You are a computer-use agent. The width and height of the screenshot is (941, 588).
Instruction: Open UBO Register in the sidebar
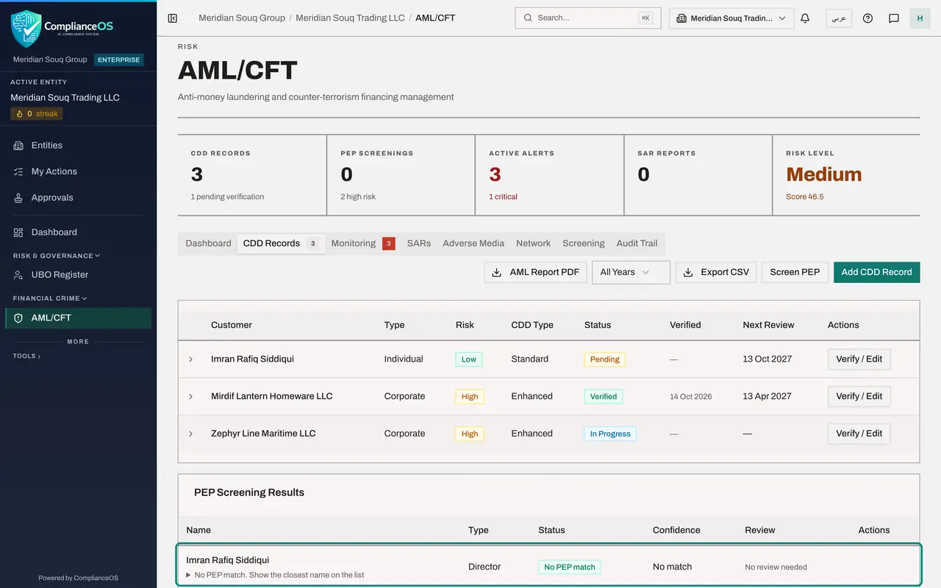(78, 275)
